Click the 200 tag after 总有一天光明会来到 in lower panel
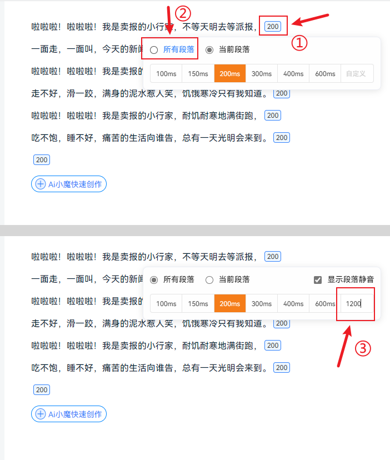Screen dimensions: 390x460 282,368
